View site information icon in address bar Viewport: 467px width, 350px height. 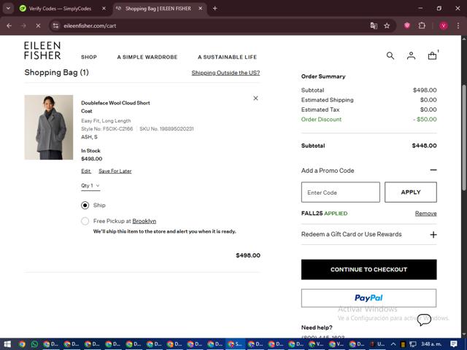[55, 26]
